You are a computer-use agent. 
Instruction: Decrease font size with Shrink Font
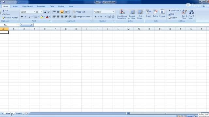pos(49,12)
